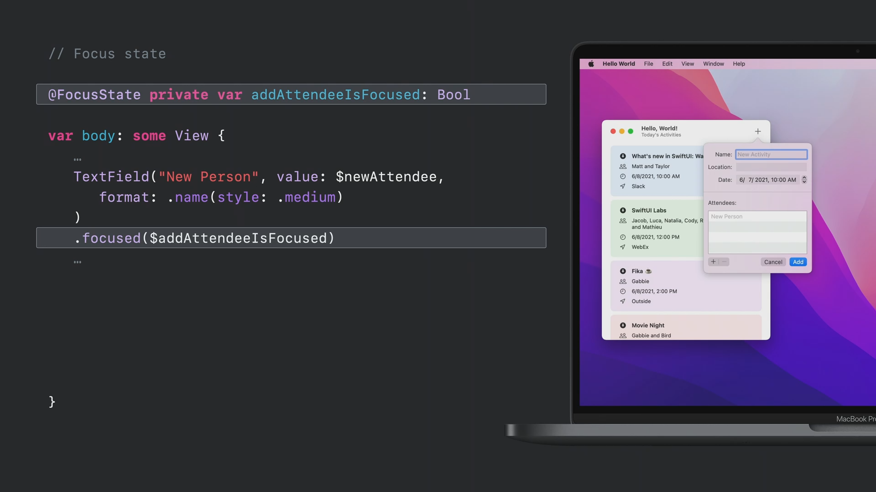Open the File menu
The height and width of the screenshot is (492, 876).
pyautogui.click(x=648, y=64)
